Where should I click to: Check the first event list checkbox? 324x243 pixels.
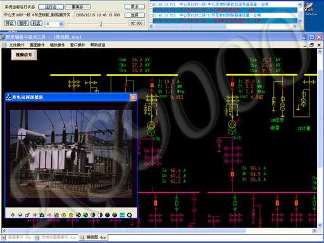(151, 4)
